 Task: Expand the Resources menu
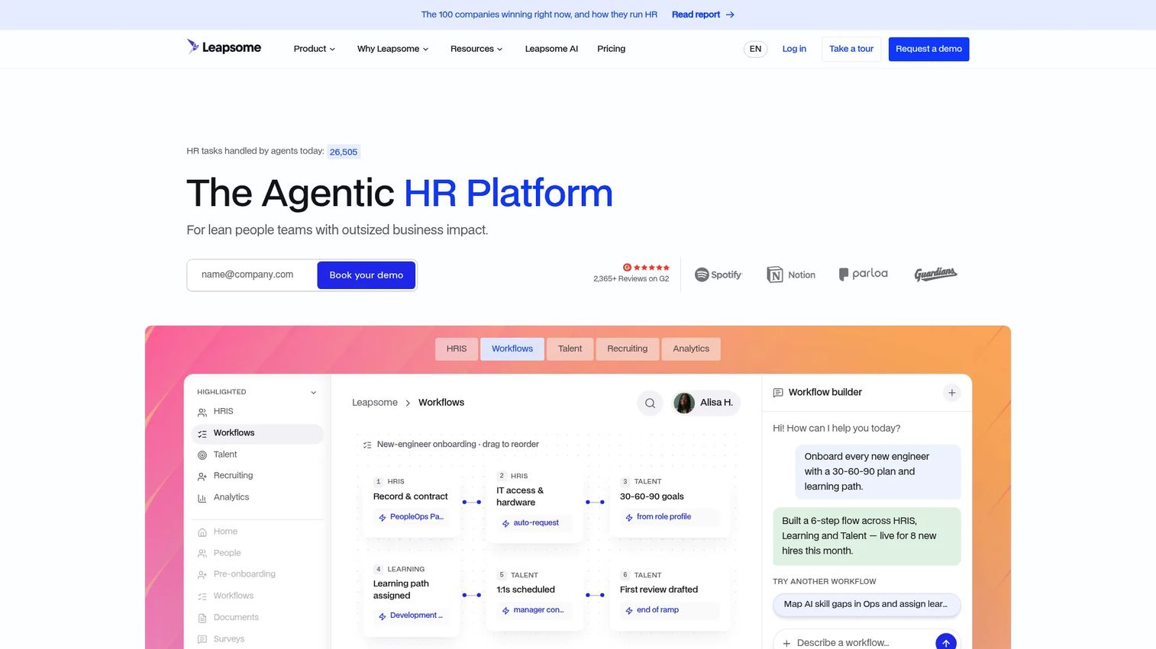tap(476, 49)
